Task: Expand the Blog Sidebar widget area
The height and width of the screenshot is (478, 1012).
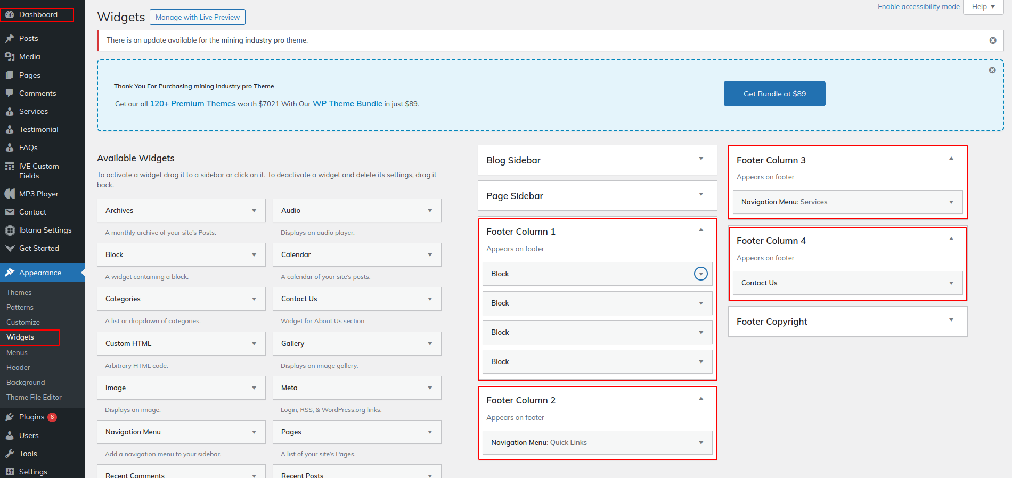Action: [701, 159]
